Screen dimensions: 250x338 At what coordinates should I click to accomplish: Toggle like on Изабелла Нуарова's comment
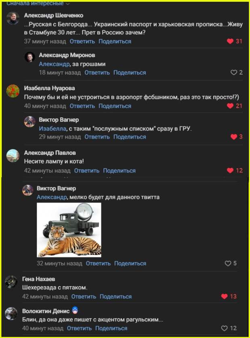[230, 106]
